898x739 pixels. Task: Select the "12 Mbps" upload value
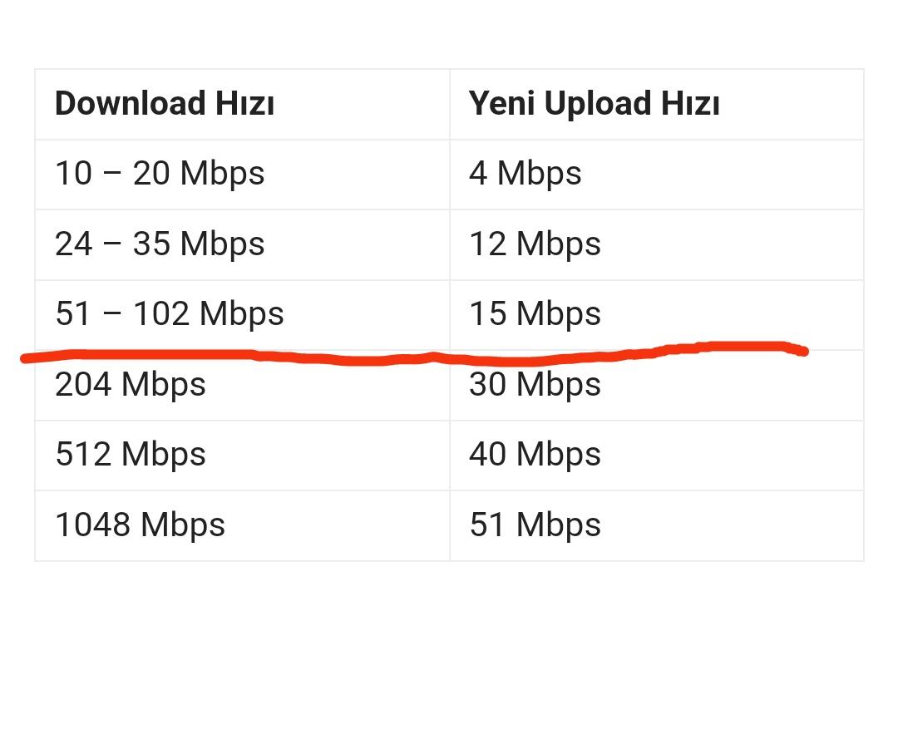(x=535, y=244)
